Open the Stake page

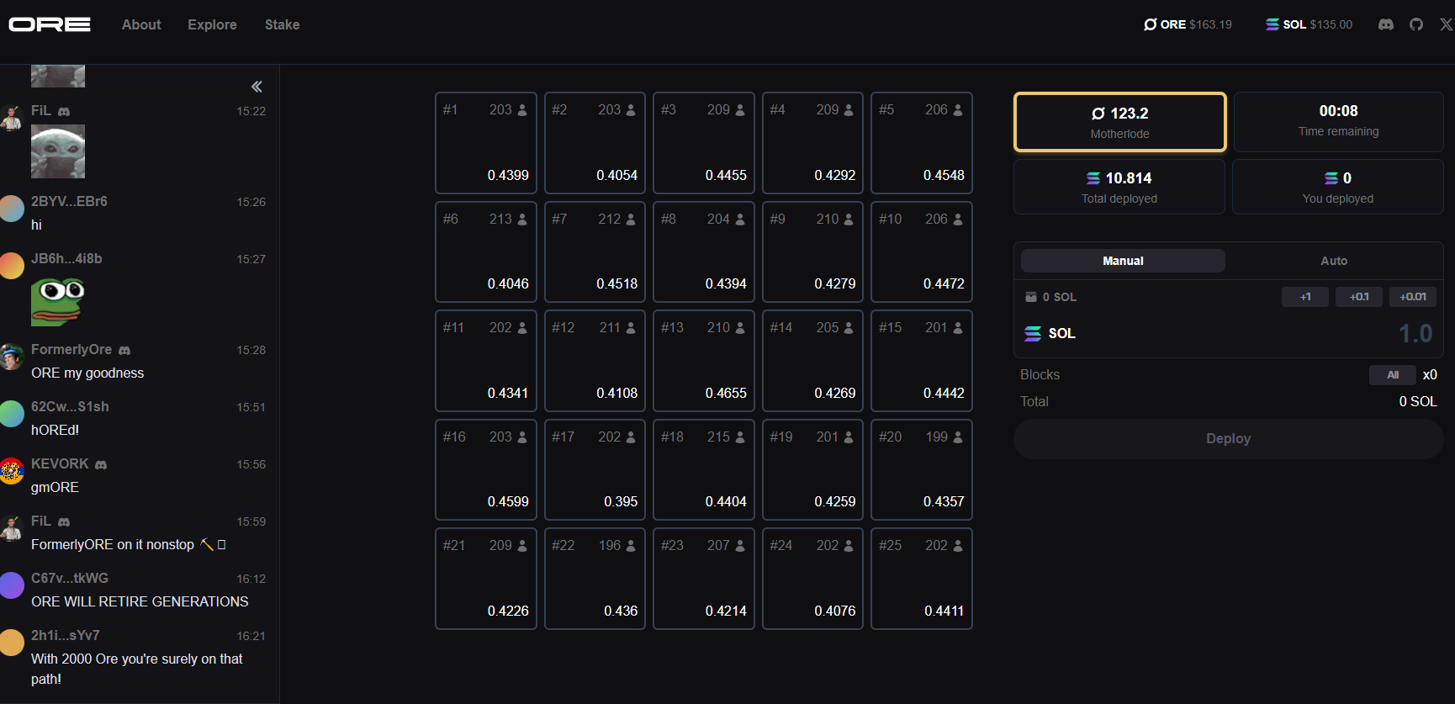282,24
